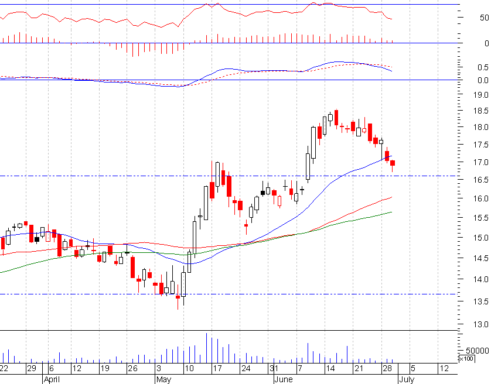Click the July 5 date label

point(413,368)
